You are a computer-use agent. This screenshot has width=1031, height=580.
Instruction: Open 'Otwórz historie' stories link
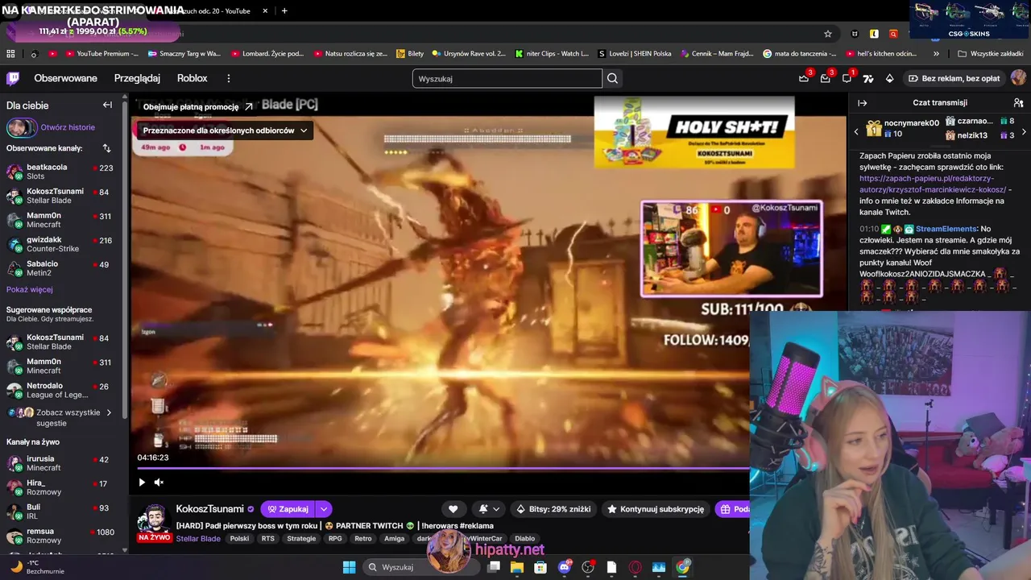[68, 127]
